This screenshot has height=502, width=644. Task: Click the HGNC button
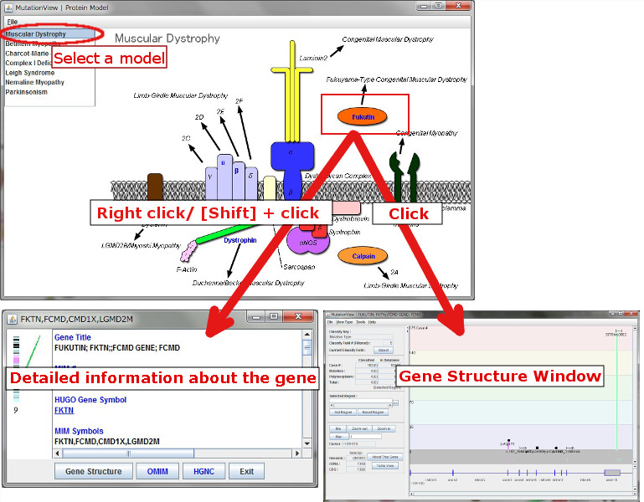point(204,471)
